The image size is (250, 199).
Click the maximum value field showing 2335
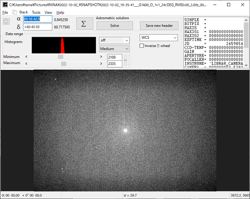[x=115, y=64]
